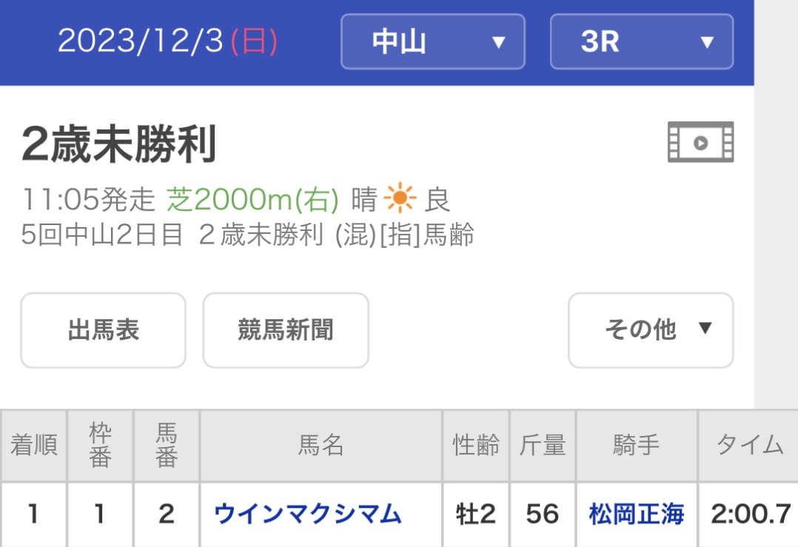Select the date 2023/12/3 in header
798x547 pixels.
tap(167, 41)
